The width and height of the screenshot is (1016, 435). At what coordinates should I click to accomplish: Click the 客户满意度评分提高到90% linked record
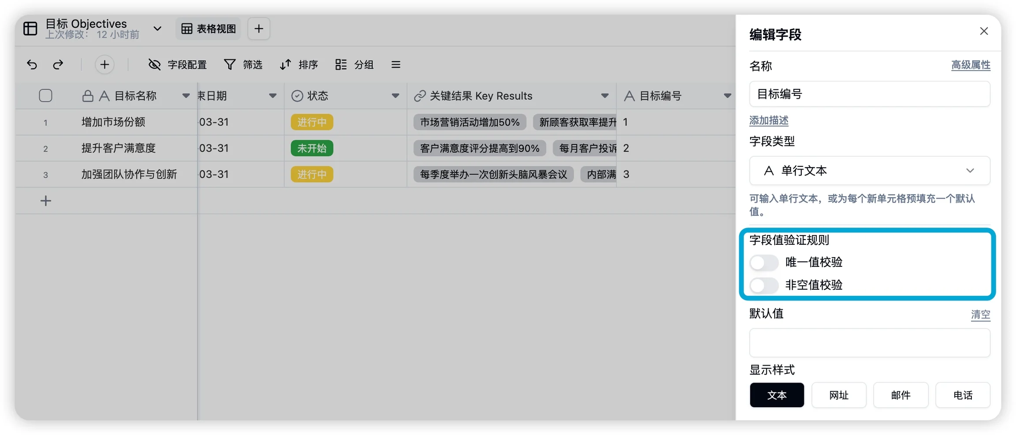click(479, 148)
